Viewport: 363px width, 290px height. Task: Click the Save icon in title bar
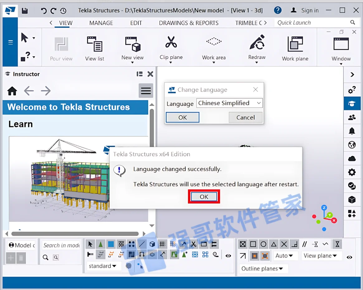(25, 11)
